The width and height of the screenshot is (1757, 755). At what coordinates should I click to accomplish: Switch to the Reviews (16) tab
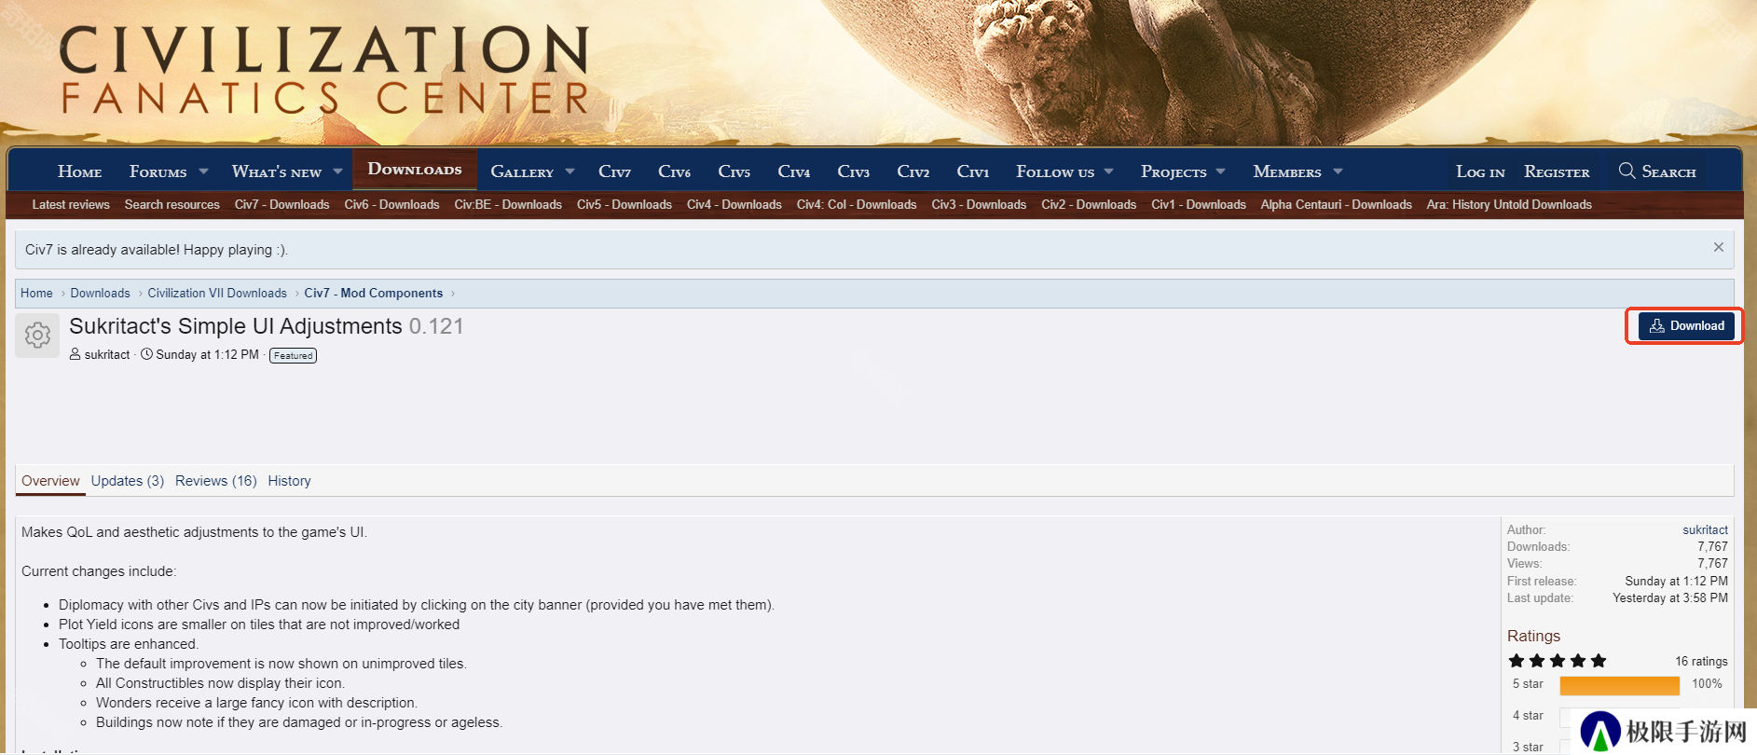tap(216, 481)
